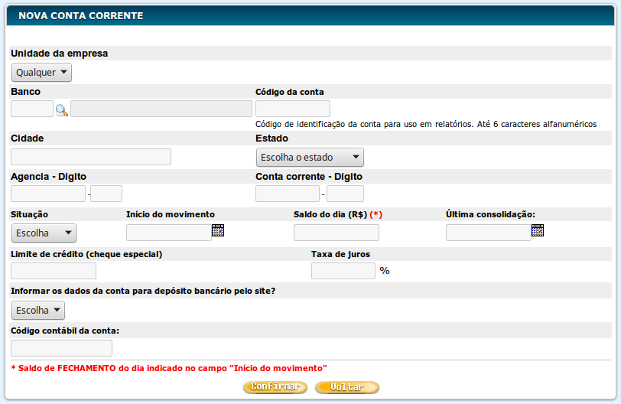Expand the Unidade da empresa dropdown

click(42, 73)
